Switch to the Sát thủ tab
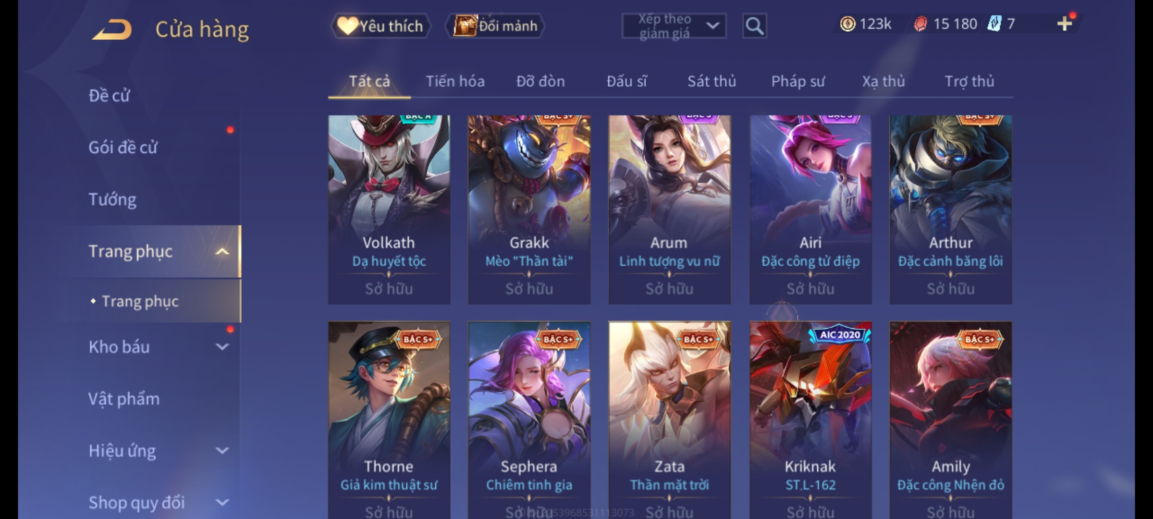1153x519 pixels. (711, 81)
